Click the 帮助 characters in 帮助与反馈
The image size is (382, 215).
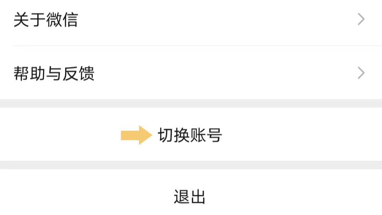(x=29, y=74)
